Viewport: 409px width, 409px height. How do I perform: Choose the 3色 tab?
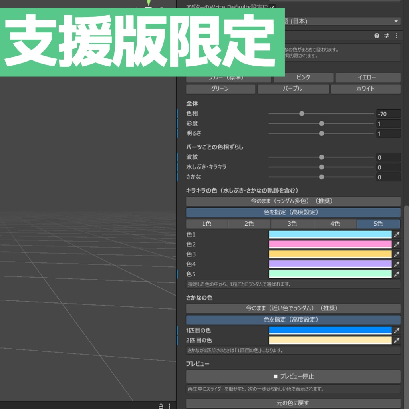point(292,224)
